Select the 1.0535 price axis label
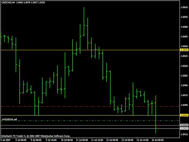Image resolution: width=189 pixels, height=142 pixels. (x=184, y=56)
